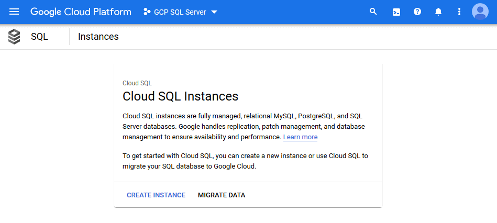Follow the Learn more link
This screenshot has height=223, width=497.
pos(300,137)
